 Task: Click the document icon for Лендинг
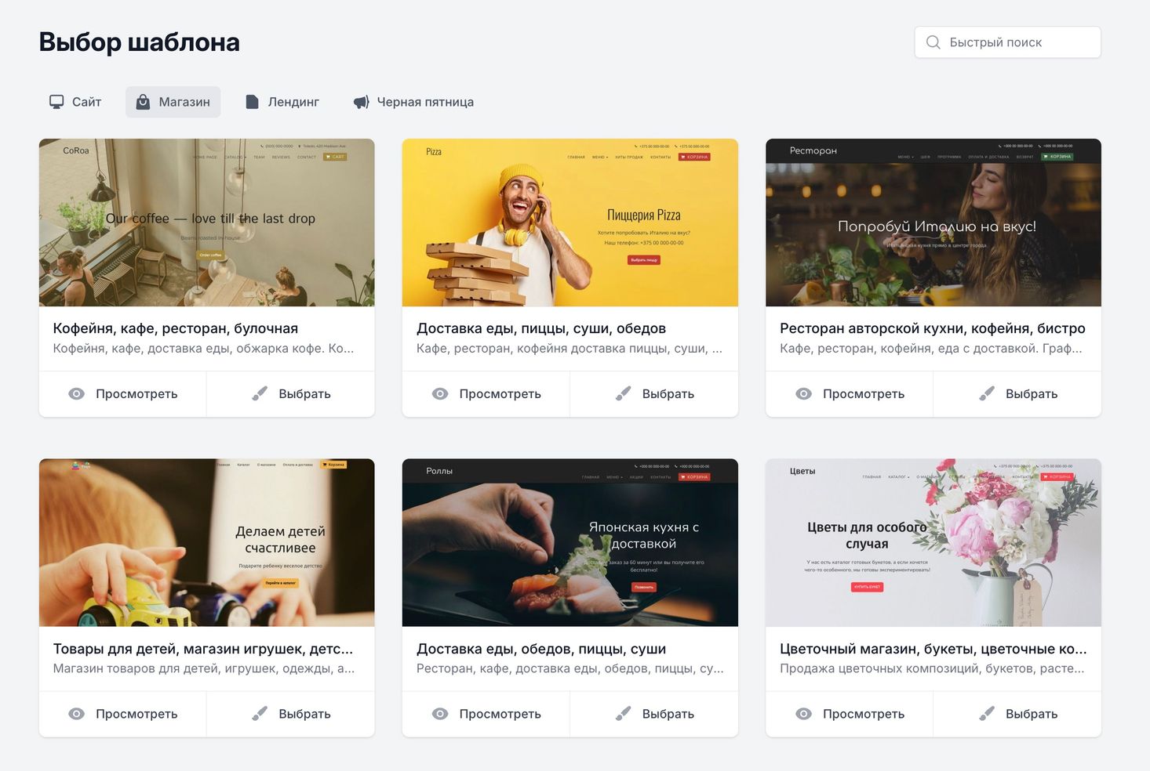pyautogui.click(x=252, y=102)
